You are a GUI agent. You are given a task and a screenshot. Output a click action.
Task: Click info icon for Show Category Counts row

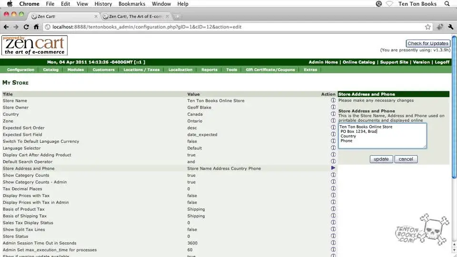click(x=333, y=175)
